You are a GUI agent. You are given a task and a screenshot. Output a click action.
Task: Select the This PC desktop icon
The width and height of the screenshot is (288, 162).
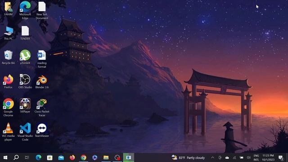pyautogui.click(x=8, y=33)
